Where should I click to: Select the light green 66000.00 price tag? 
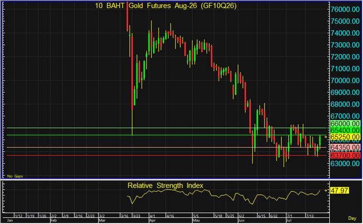click(345, 124)
